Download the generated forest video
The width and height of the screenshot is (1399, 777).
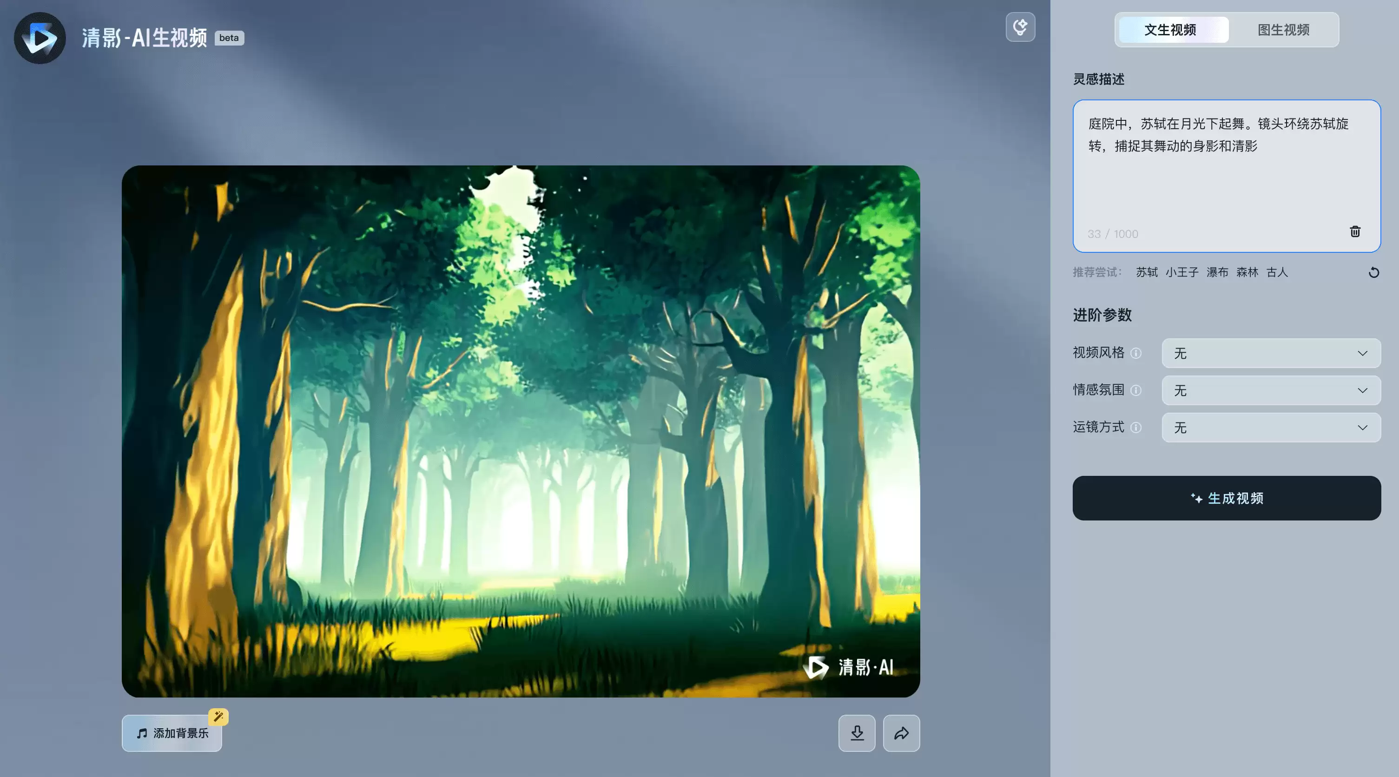tap(857, 733)
